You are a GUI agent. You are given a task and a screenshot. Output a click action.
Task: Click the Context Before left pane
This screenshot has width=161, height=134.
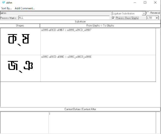24,123
